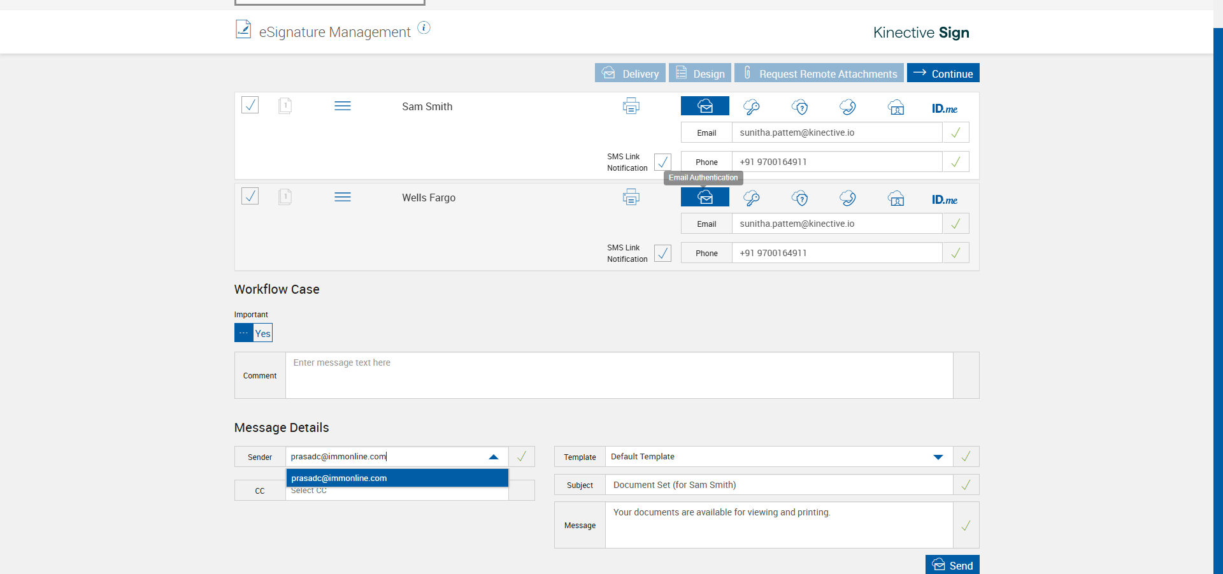
Task: Click the green check beside Wells Fargo's email
Action: [955, 224]
